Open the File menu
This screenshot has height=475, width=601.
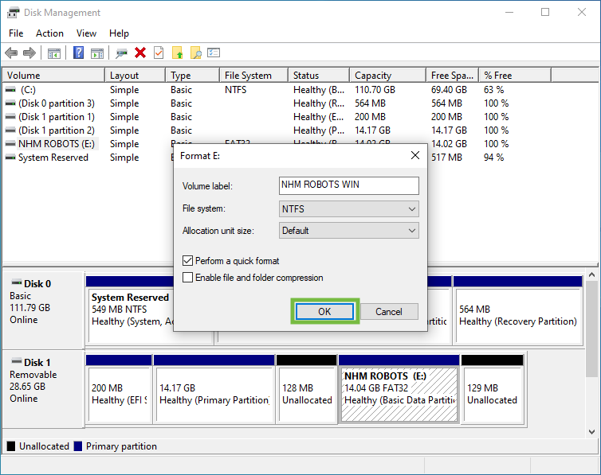16,33
